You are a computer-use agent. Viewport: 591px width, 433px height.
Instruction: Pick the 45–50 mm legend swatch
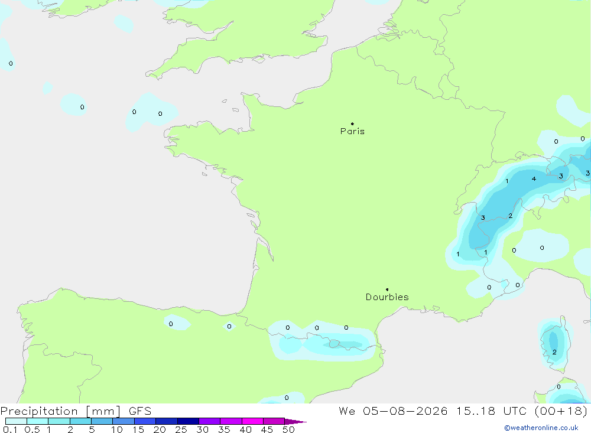pyautogui.click(x=274, y=421)
